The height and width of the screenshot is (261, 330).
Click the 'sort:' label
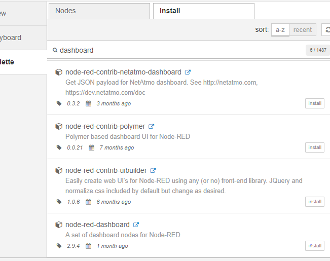262,30
